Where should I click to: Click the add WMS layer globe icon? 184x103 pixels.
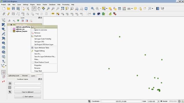click(3, 47)
